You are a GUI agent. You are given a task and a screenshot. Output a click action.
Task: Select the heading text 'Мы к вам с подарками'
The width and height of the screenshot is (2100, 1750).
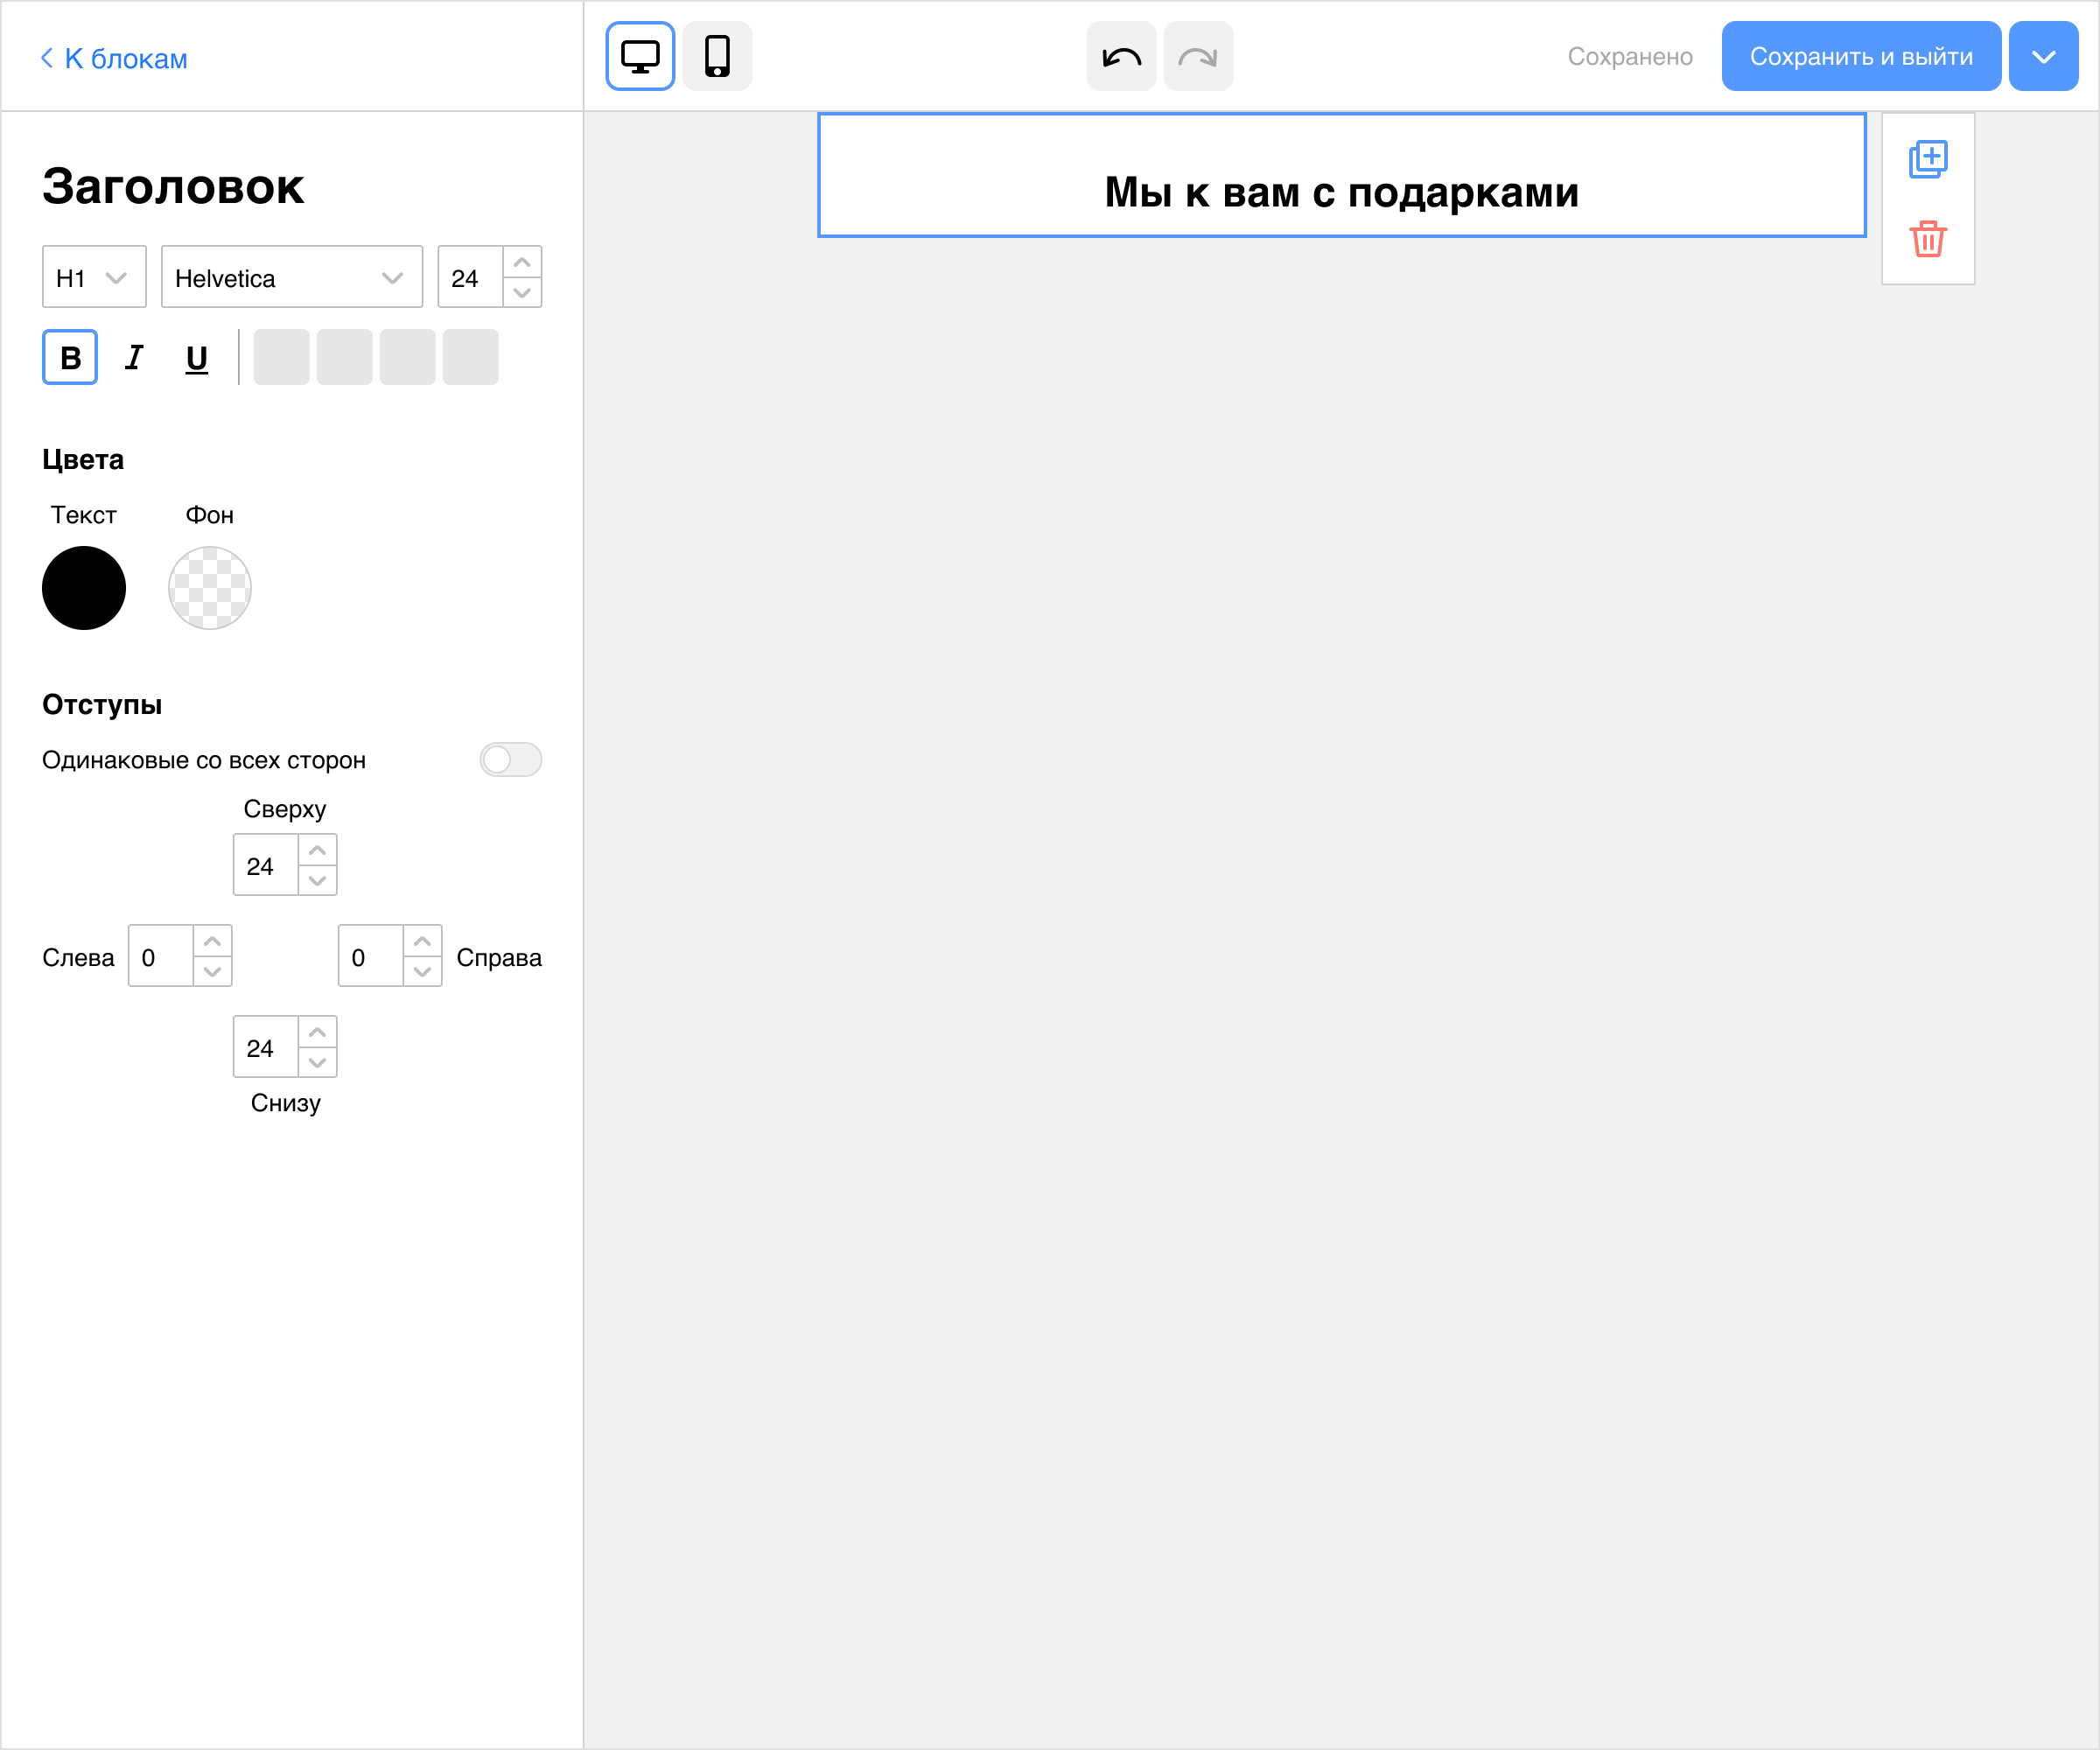tap(1341, 192)
